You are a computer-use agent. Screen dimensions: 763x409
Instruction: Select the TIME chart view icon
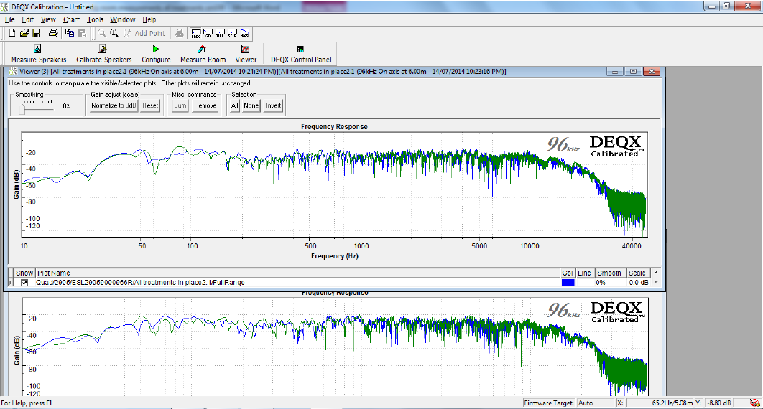point(221,33)
